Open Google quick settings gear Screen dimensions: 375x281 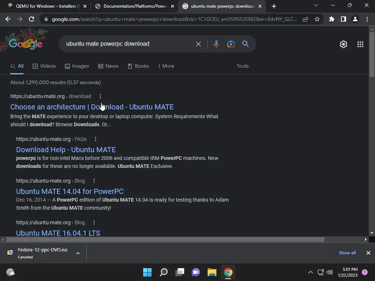point(344,44)
